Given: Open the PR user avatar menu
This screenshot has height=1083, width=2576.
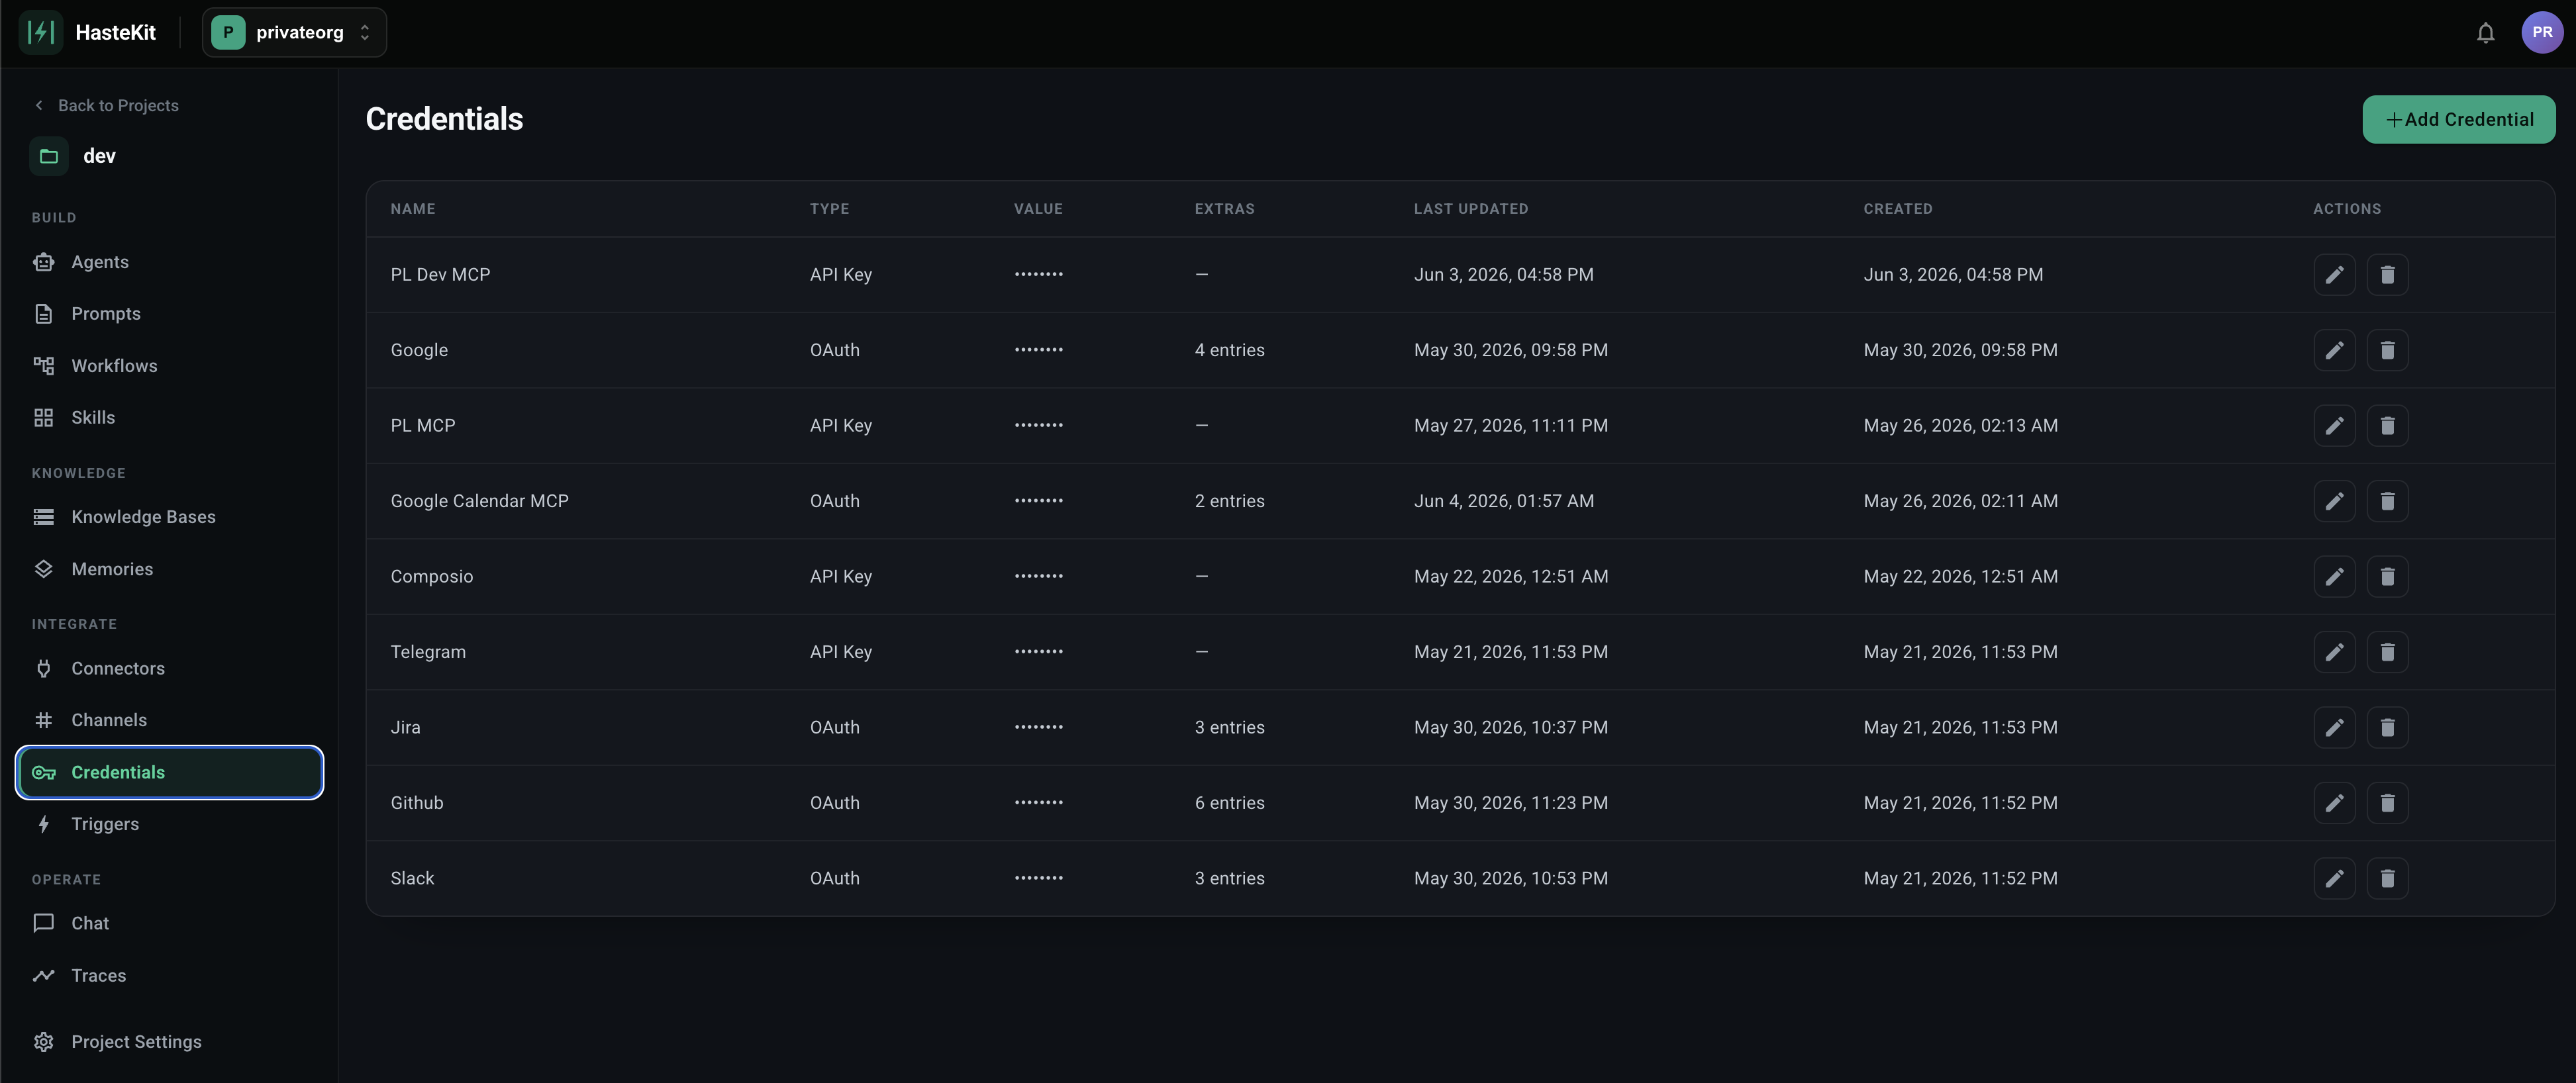Looking at the screenshot, I should click(x=2542, y=33).
